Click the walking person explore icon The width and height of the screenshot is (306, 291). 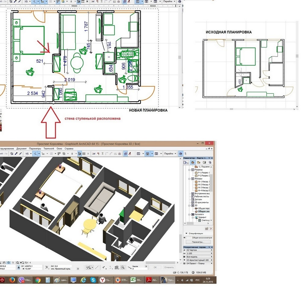tap(185, 153)
